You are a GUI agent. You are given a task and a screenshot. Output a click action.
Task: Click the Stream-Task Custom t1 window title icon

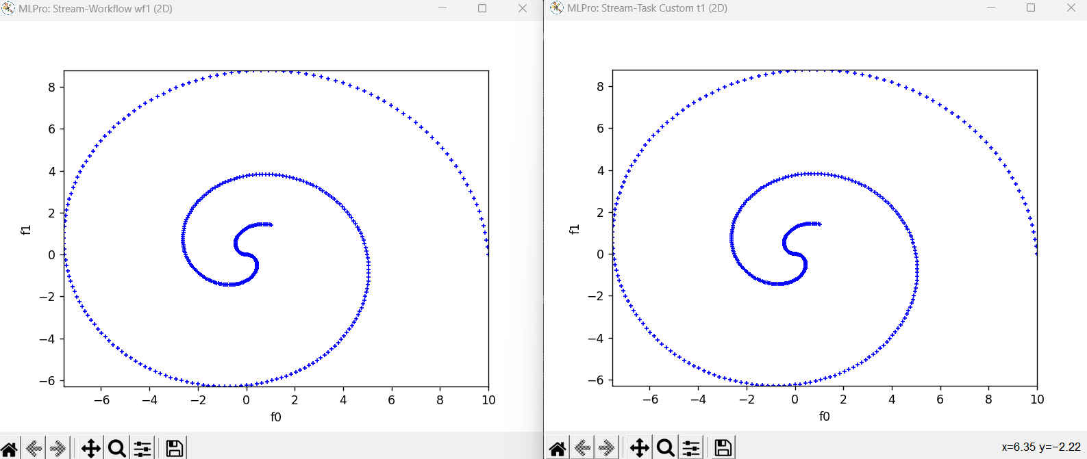tap(557, 8)
